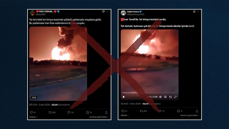
Task: Play the Sabri Amca video
Action: click(x=124, y=97)
